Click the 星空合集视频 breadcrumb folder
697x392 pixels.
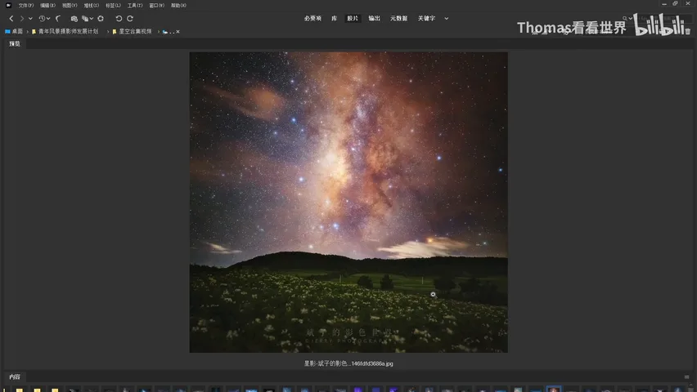tap(132, 32)
